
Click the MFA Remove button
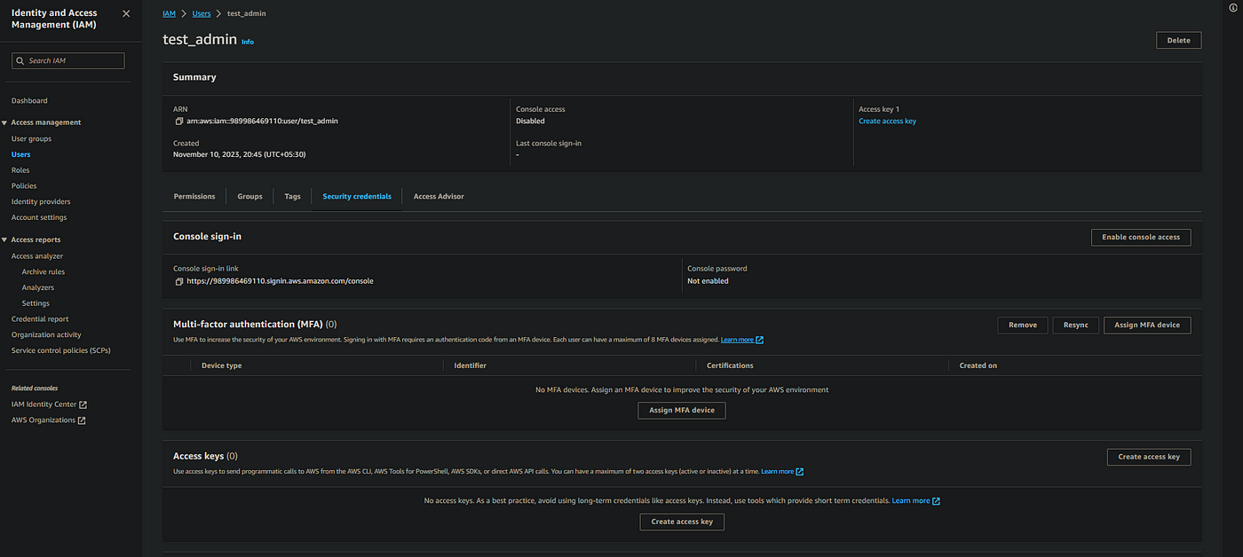(1023, 325)
